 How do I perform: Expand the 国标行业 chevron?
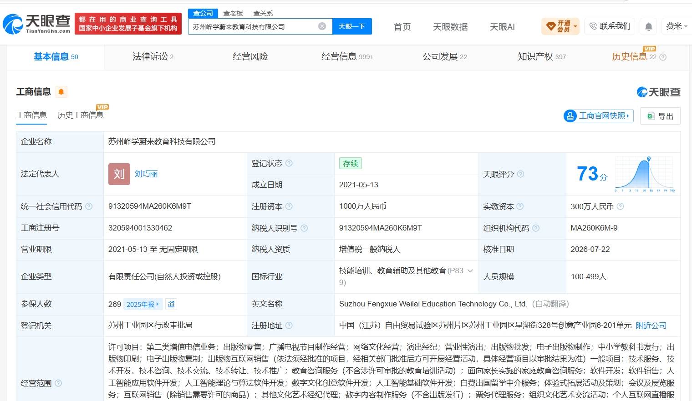(470, 271)
